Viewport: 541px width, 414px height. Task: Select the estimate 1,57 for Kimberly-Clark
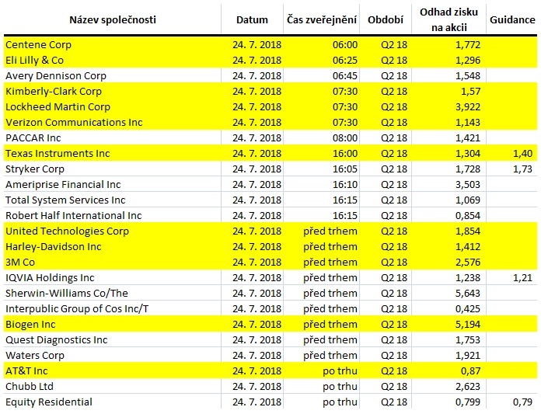[470, 92]
